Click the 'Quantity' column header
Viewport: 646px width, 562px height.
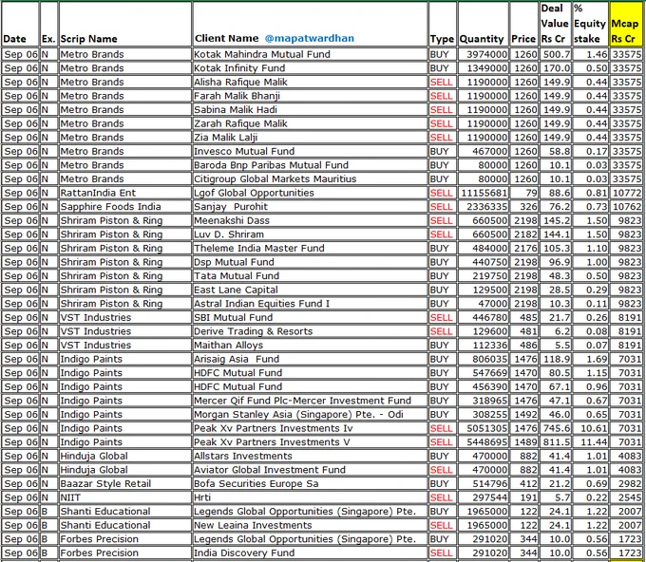tap(484, 24)
